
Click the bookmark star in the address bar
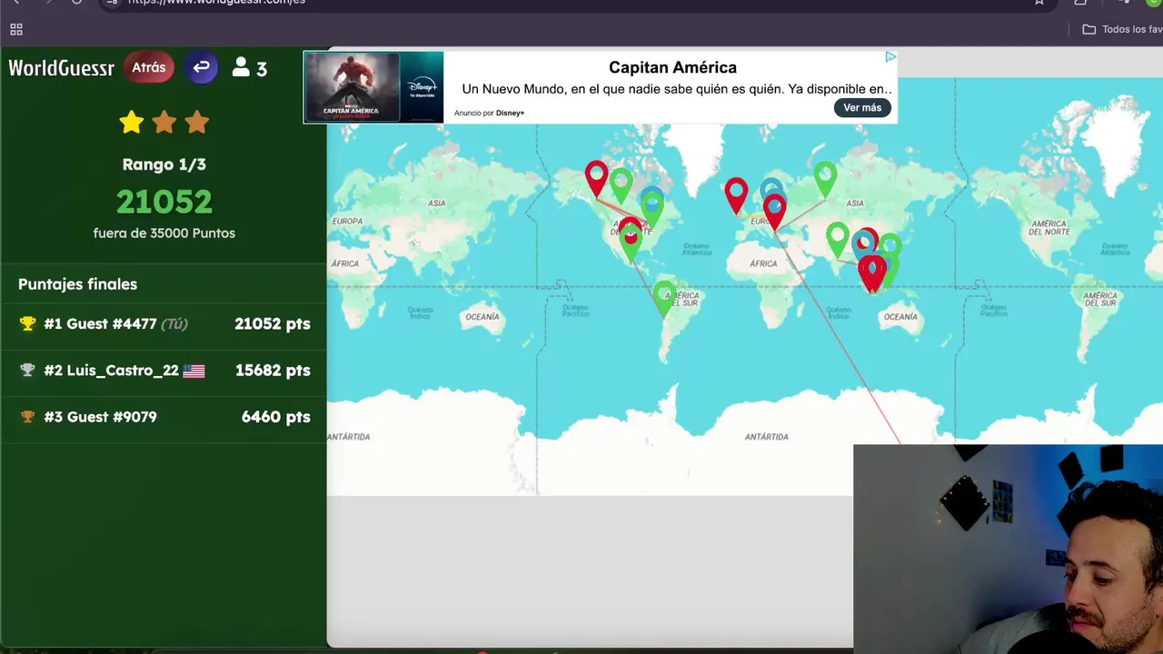[1039, 2]
